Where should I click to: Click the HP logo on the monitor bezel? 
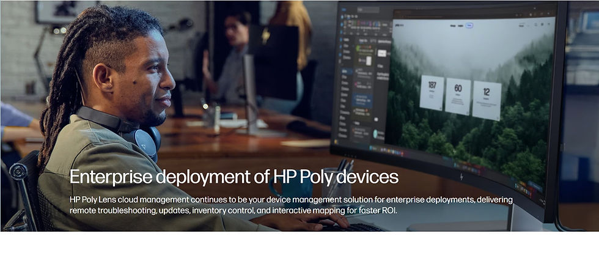coord(461,177)
